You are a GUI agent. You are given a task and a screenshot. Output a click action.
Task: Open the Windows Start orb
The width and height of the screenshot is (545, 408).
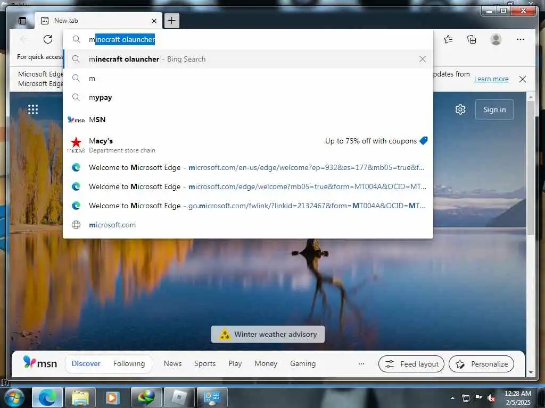14,397
